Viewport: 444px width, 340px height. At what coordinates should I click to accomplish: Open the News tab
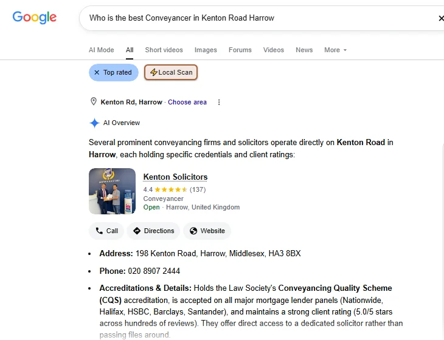[304, 50]
